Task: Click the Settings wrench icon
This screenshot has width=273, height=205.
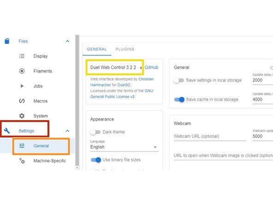Action: coord(7,131)
